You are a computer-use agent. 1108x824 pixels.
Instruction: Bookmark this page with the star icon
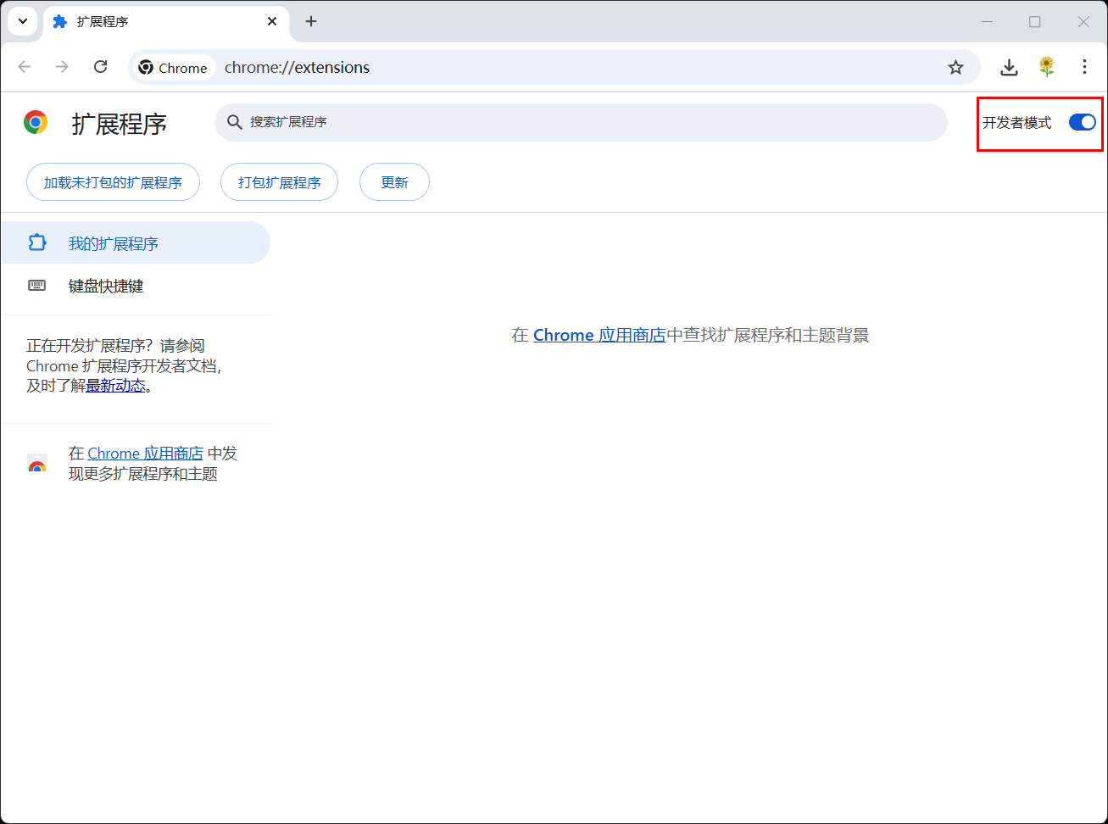[x=955, y=68]
